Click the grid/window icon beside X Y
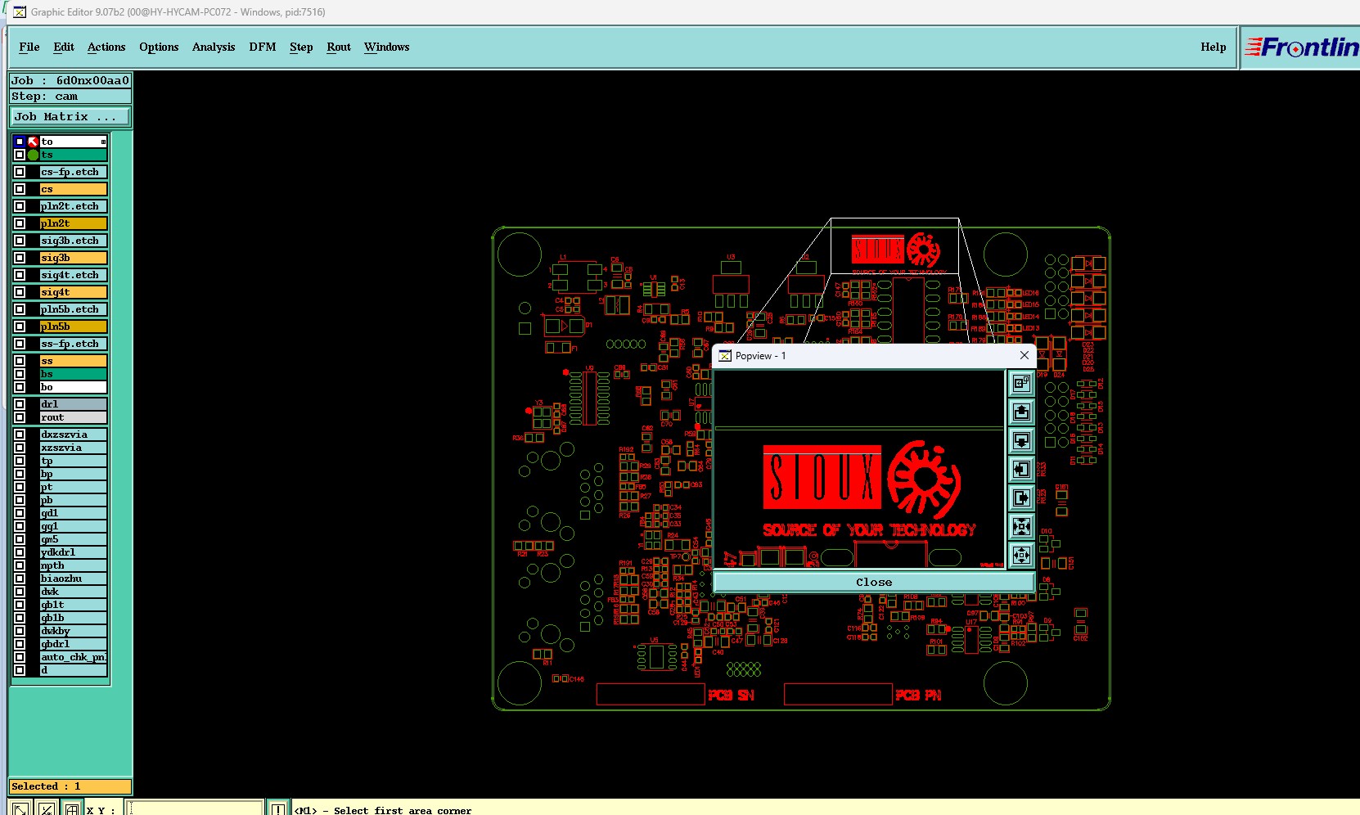Viewport: 1360px width, 815px height. (x=72, y=809)
